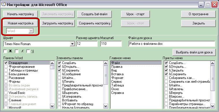Select Таблица in Главное меню list
The width and height of the screenshot is (219, 112).
coord(136,85)
